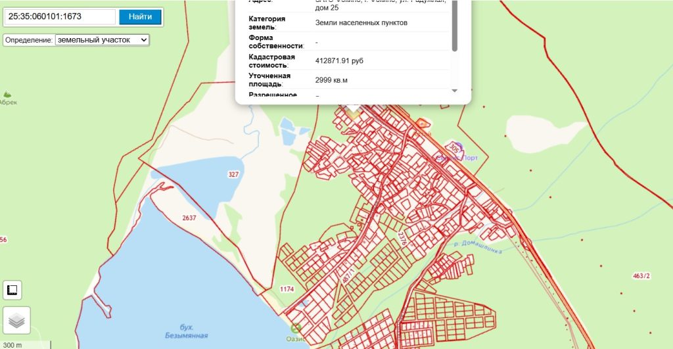
Task: Click parcel label 487/1
Action: pos(348,275)
